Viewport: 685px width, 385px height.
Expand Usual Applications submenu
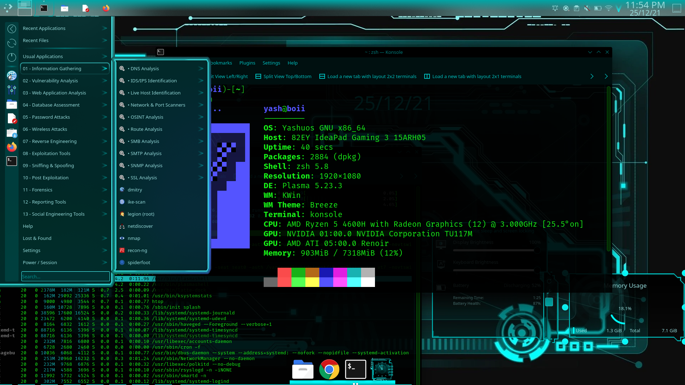(x=65, y=56)
